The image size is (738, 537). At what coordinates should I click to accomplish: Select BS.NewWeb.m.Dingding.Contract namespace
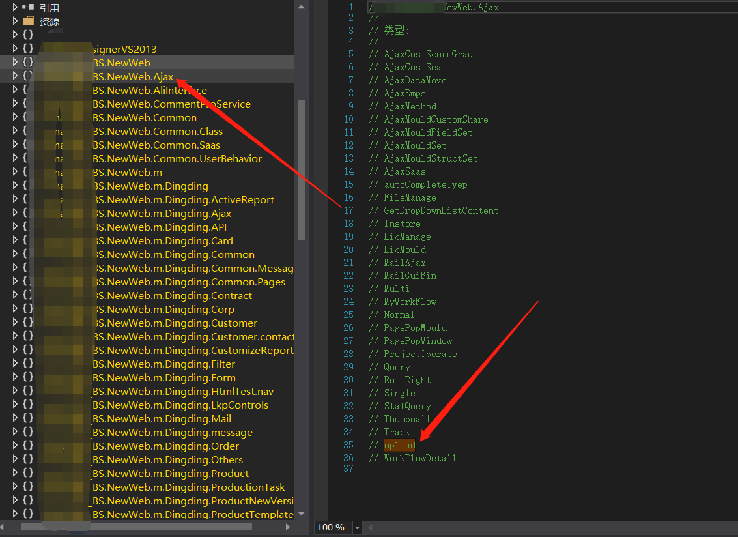click(173, 295)
